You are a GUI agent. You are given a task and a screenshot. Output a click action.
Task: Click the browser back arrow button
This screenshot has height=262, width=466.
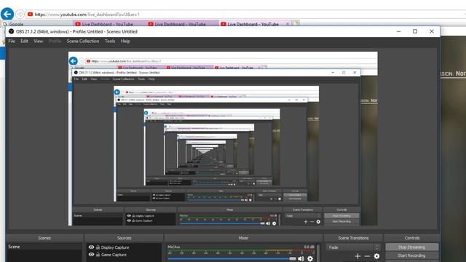tap(7, 14)
